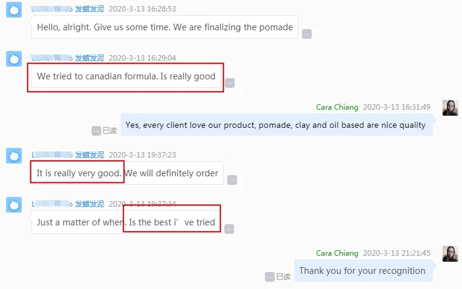
Task: Open more options beside 'We will definitely order'
Action: pos(232,180)
